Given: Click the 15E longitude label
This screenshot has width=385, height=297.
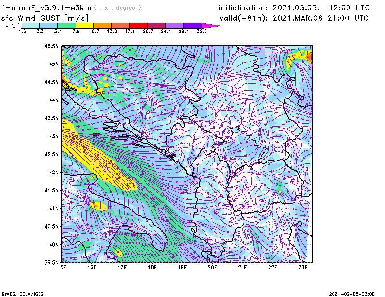Looking at the screenshot, I should pyautogui.click(x=62, y=267).
